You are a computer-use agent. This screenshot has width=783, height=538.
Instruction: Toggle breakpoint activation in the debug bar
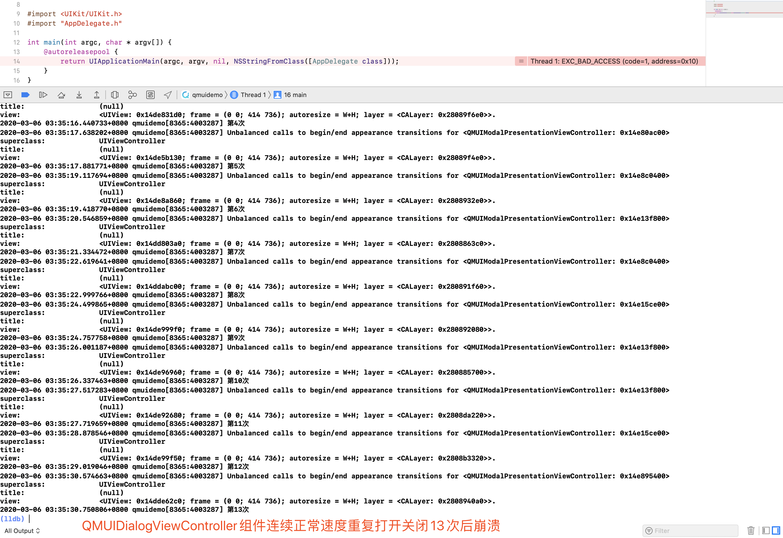(x=26, y=95)
